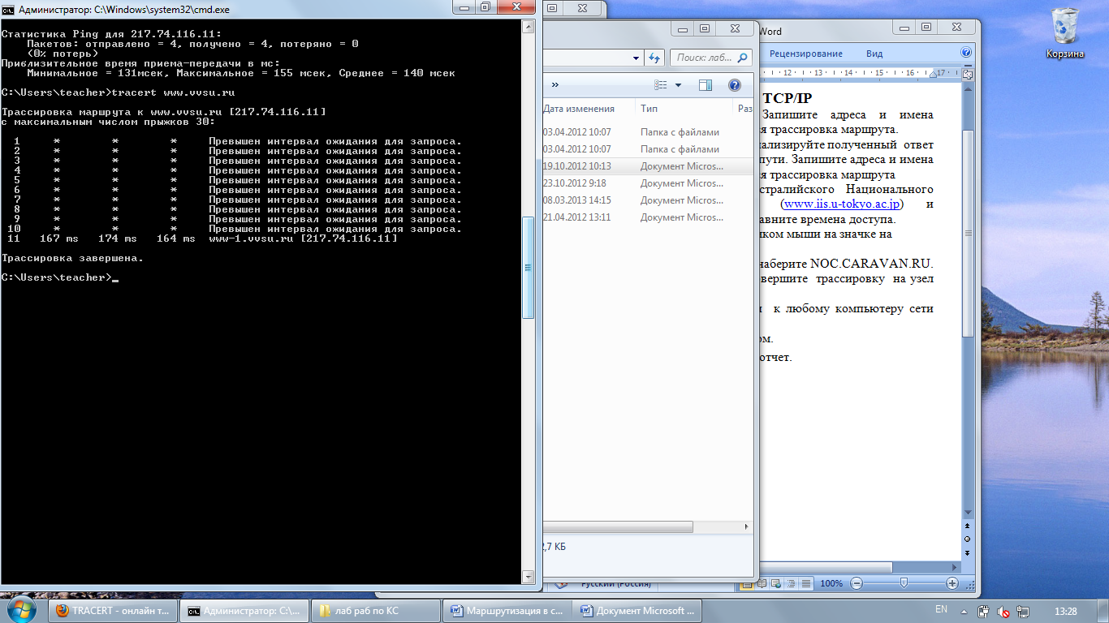Adjust Word zoom slider handle
The width and height of the screenshot is (1109, 623).
click(904, 583)
